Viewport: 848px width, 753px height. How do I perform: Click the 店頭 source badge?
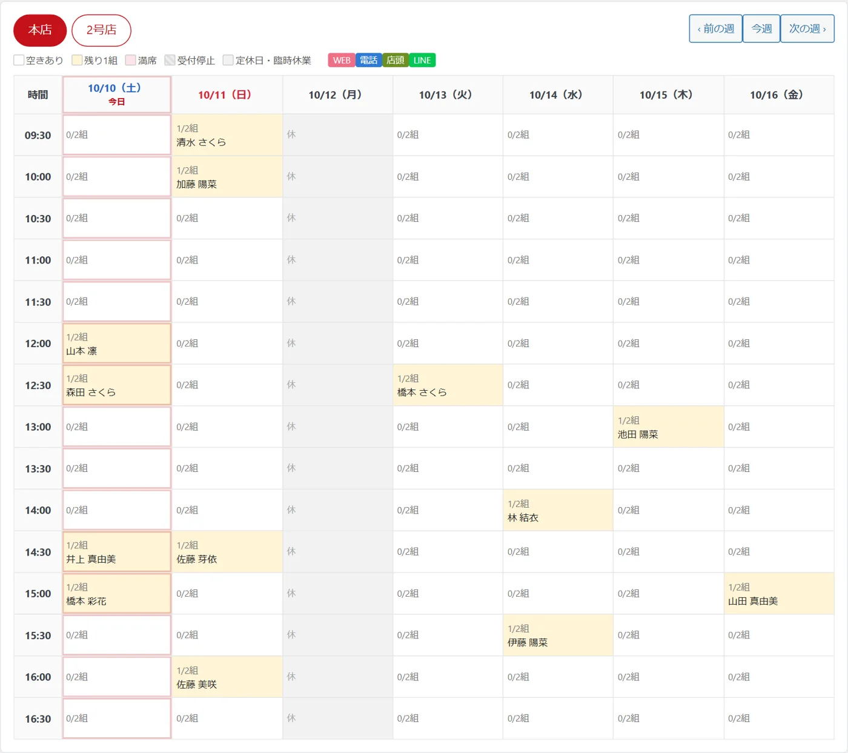pos(396,60)
